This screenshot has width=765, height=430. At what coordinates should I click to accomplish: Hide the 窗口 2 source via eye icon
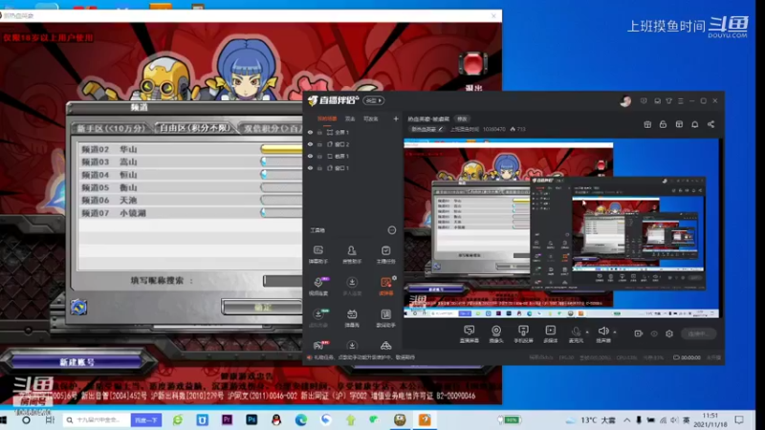[310, 144]
